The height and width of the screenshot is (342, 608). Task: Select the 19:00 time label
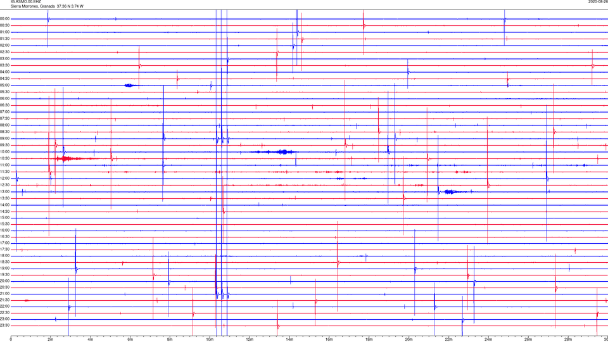4,269
